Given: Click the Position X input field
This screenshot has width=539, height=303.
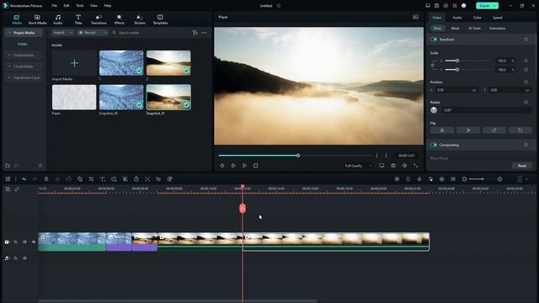Looking at the screenshot, I should pyautogui.click(x=456, y=90).
